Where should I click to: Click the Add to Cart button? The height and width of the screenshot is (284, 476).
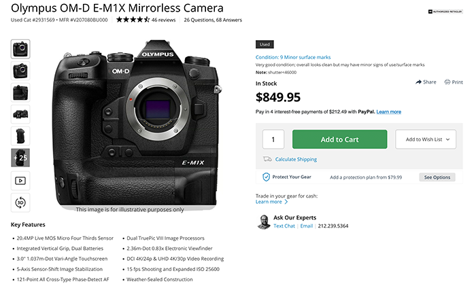pos(339,139)
